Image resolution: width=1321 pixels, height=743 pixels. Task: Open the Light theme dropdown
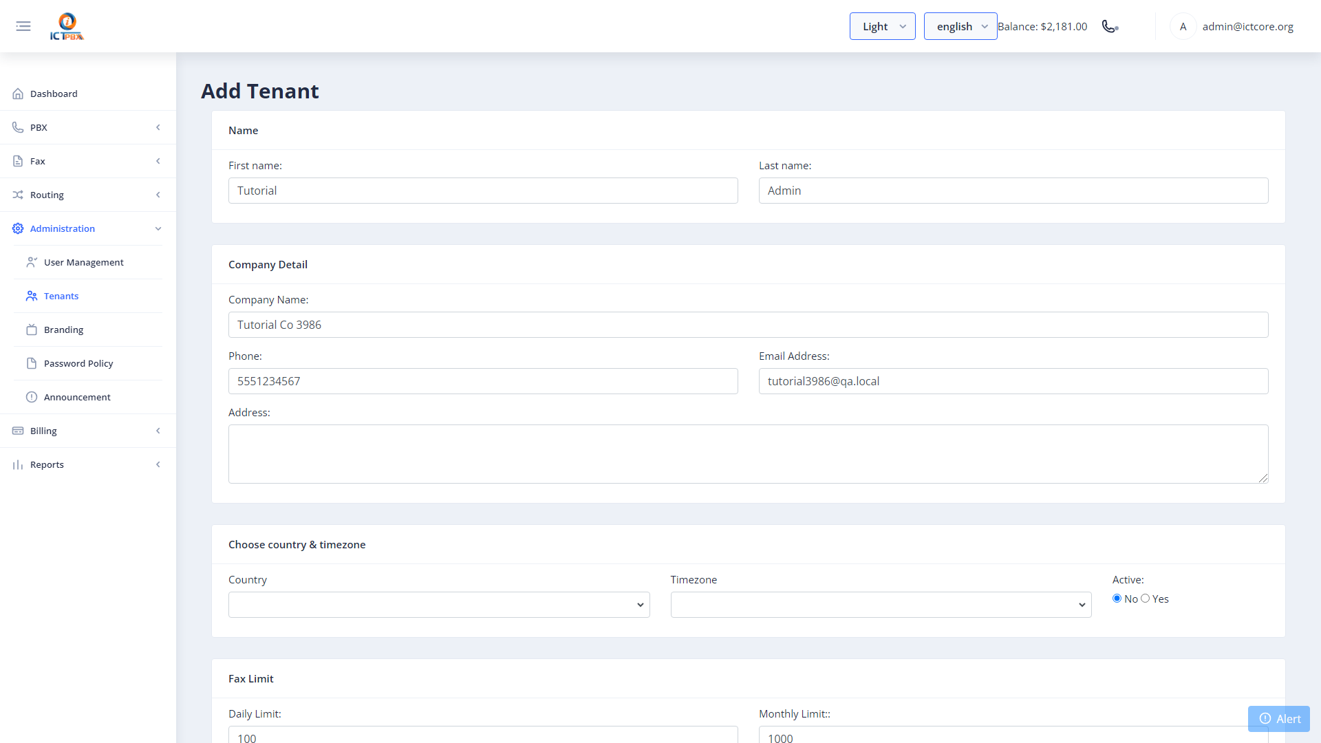(x=882, y=26)
